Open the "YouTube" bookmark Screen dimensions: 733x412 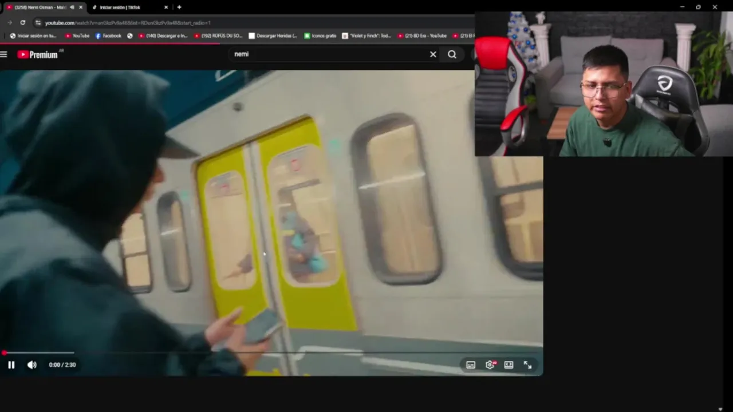[x=77, y=35]
